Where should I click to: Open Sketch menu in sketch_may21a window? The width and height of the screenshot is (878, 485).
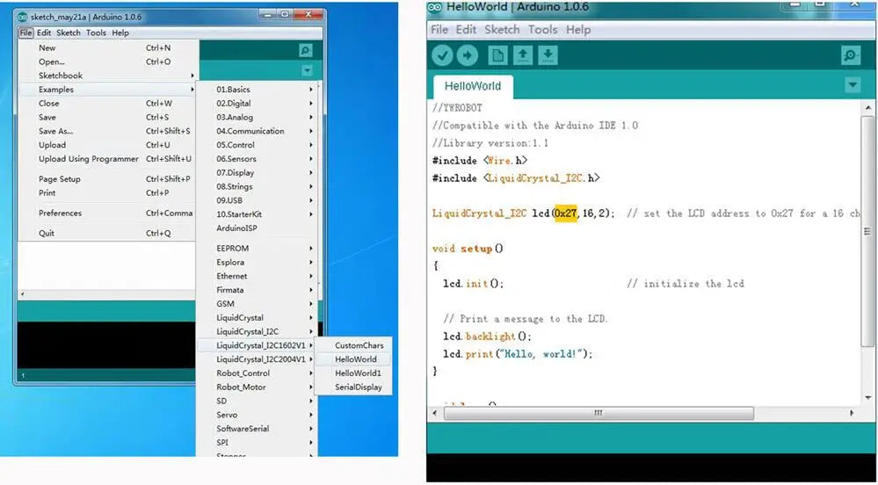[x=69, y=33]
